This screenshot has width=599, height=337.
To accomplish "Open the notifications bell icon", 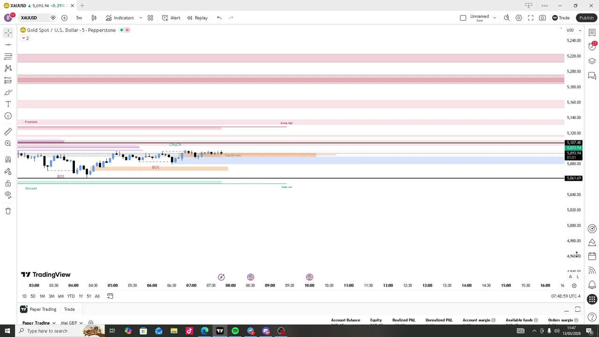I will (592, 285).
